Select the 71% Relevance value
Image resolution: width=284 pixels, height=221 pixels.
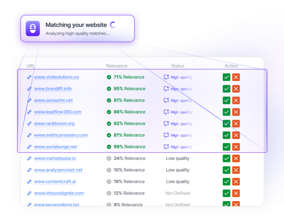pyautogui.click(x=129, y=77)
